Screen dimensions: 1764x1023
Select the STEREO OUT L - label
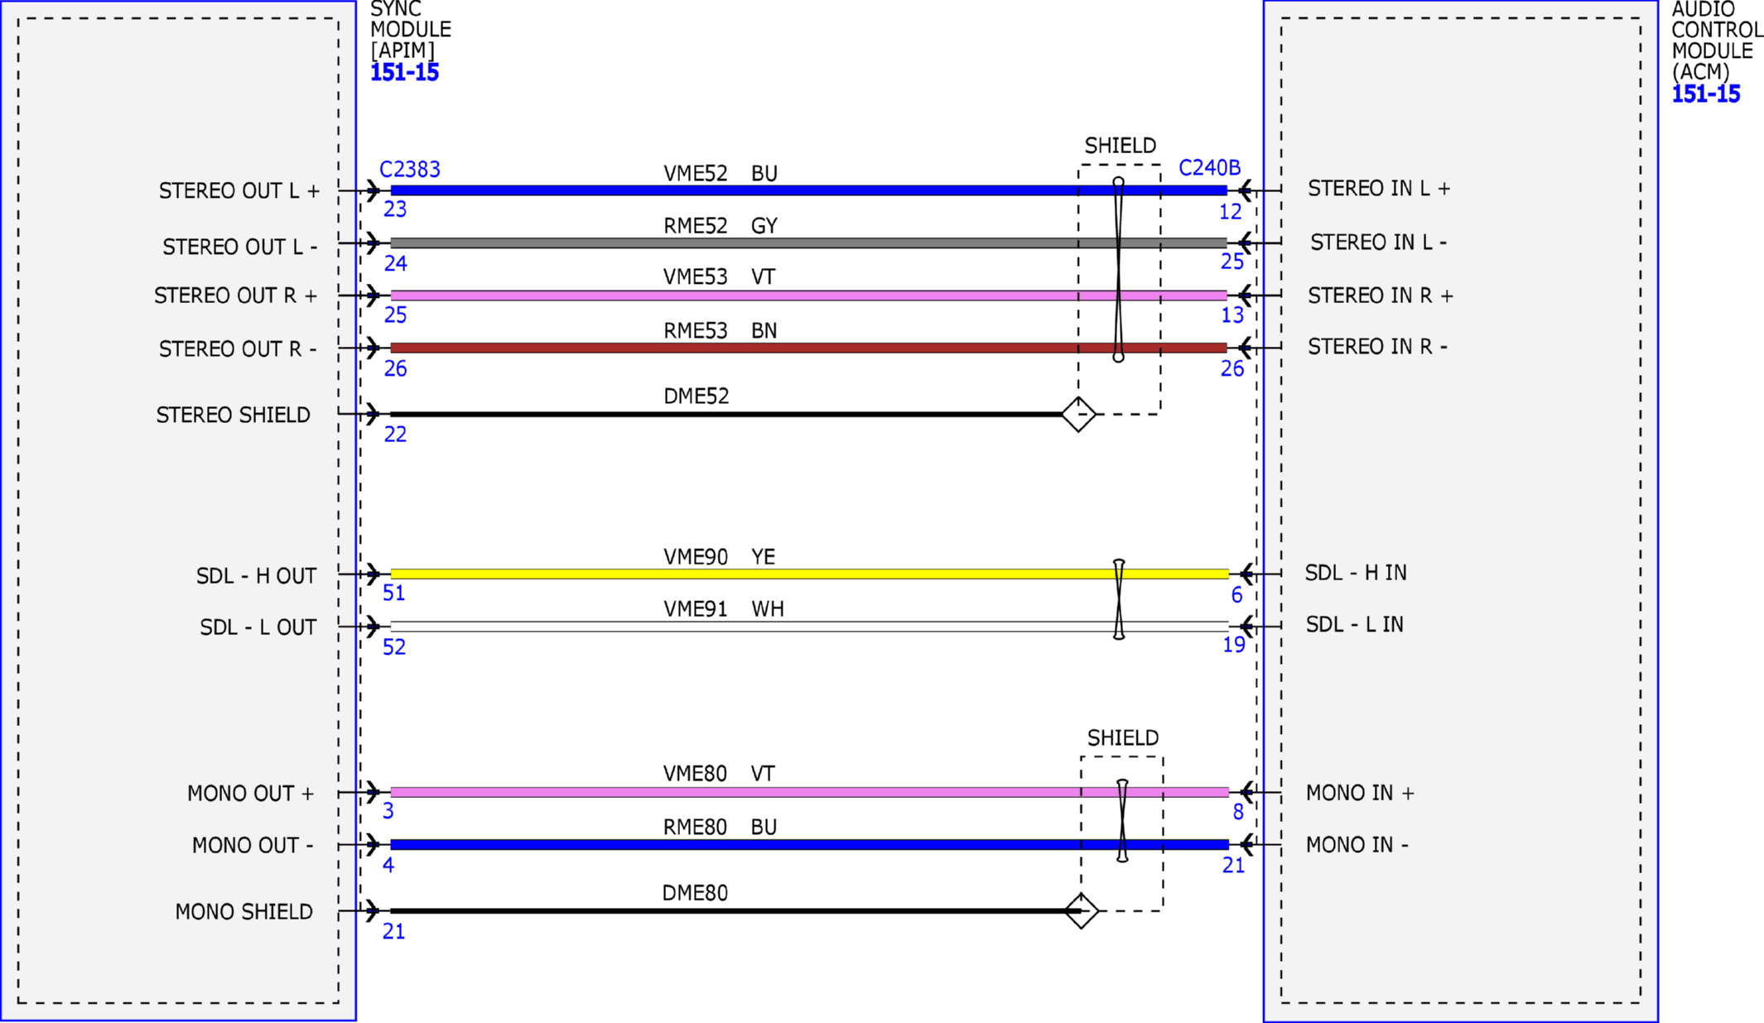pos(240,247)
